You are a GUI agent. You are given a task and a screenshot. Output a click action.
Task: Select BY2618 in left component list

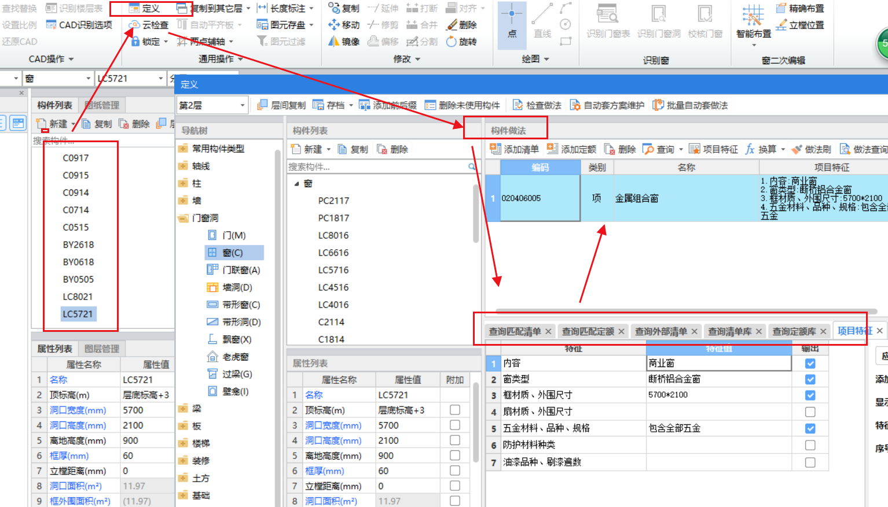coord(78,245)
